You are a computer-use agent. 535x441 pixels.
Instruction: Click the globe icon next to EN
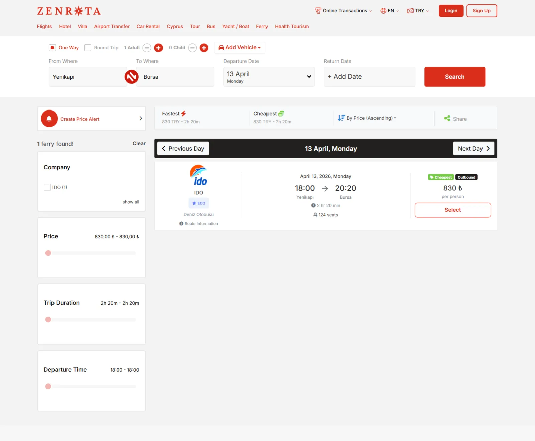pyautogui.click(x=383, y=10)
